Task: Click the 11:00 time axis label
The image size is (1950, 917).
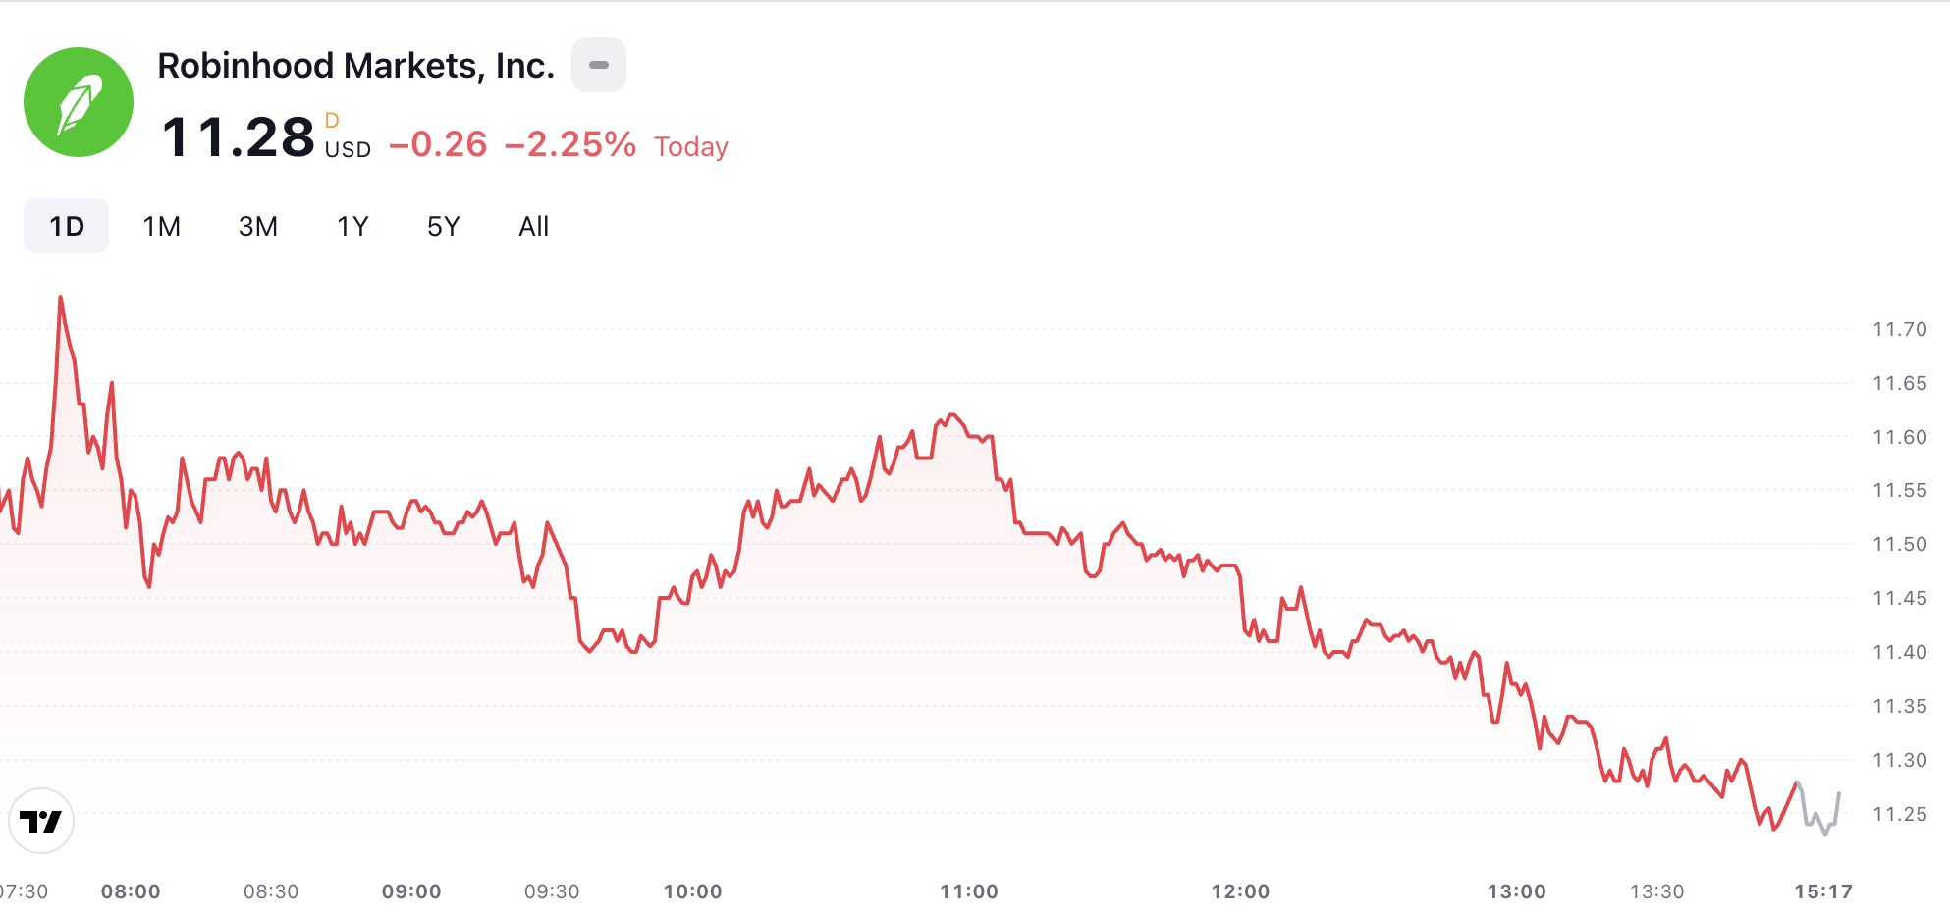Action: tap(968, 891)
